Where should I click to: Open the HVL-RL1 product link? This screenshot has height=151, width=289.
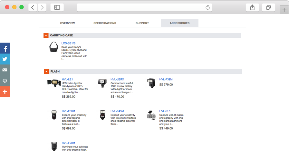pyautogui.click(x=165, y=111)
